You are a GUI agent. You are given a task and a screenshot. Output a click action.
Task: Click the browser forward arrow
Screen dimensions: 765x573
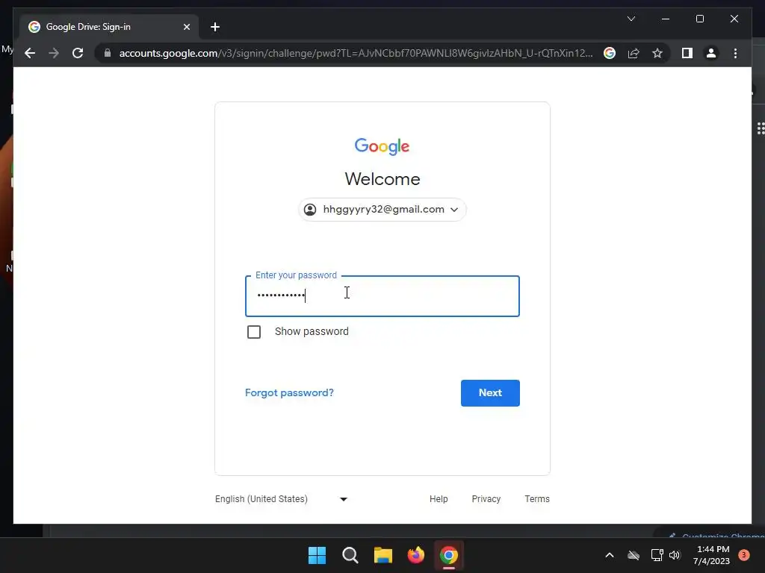click(x=54, y=53)
